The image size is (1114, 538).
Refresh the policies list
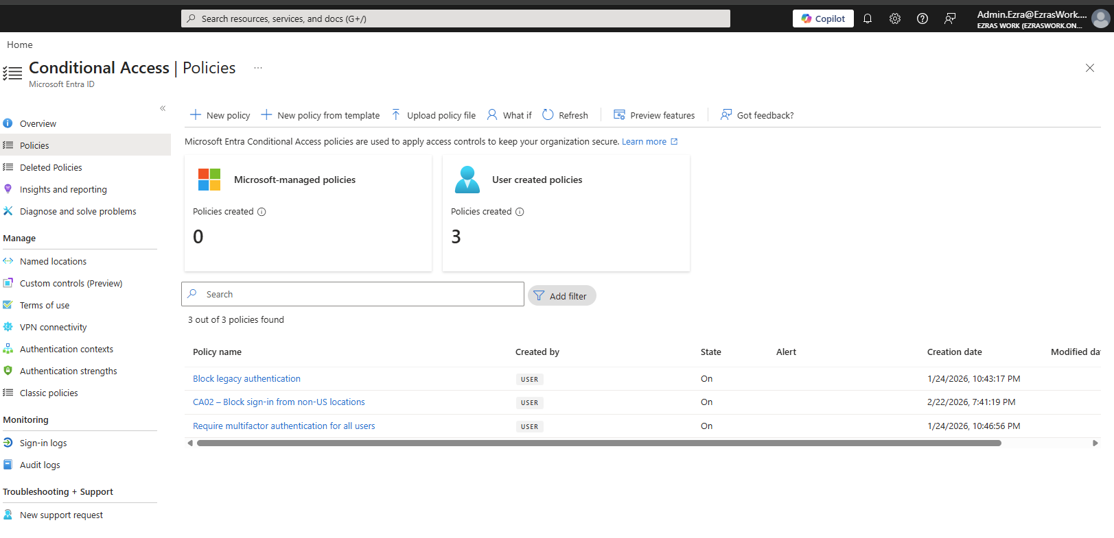click(565, 115)
